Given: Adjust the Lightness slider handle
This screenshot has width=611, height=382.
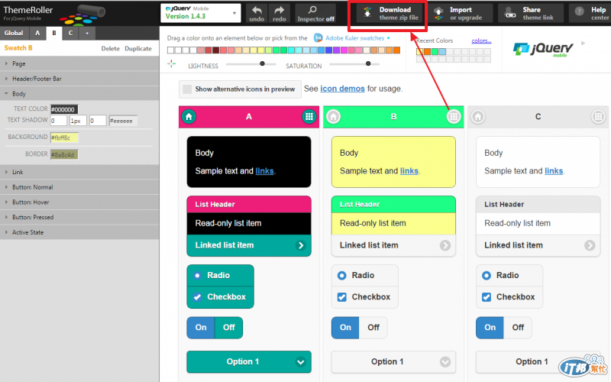Looking at the screenshot, I should click(x=262, y=63).
